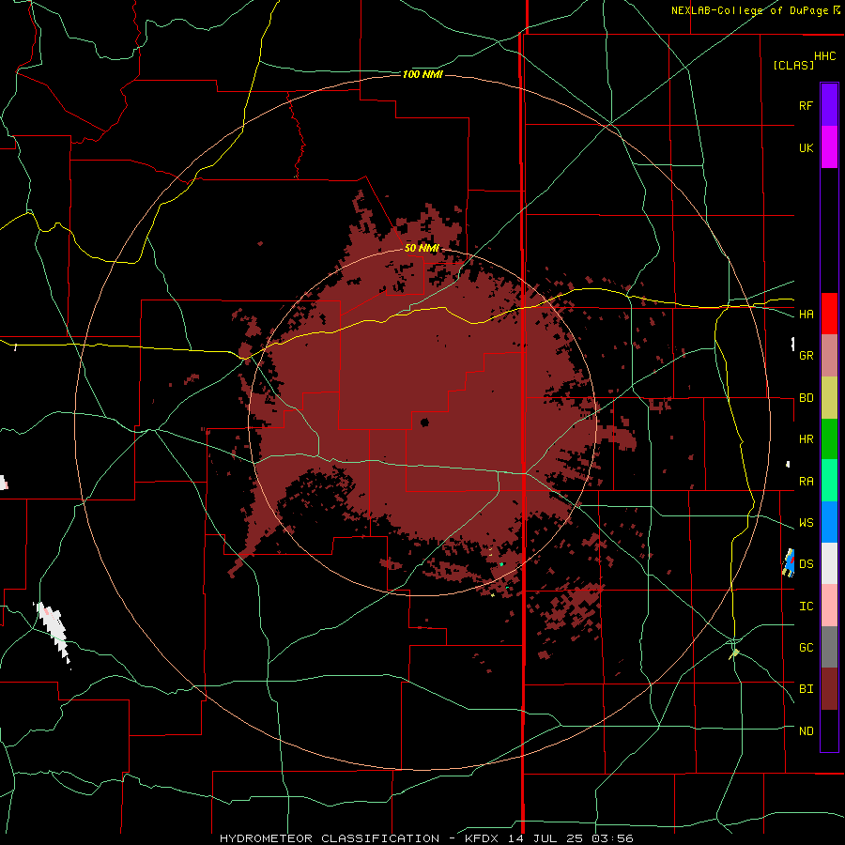
Task: Click the BI legend label
Action: (x=807, y=689)
